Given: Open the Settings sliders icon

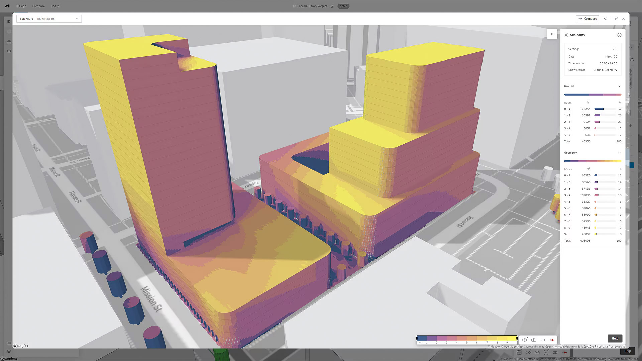Looking at the screenshot, I should tap(614, 49).
